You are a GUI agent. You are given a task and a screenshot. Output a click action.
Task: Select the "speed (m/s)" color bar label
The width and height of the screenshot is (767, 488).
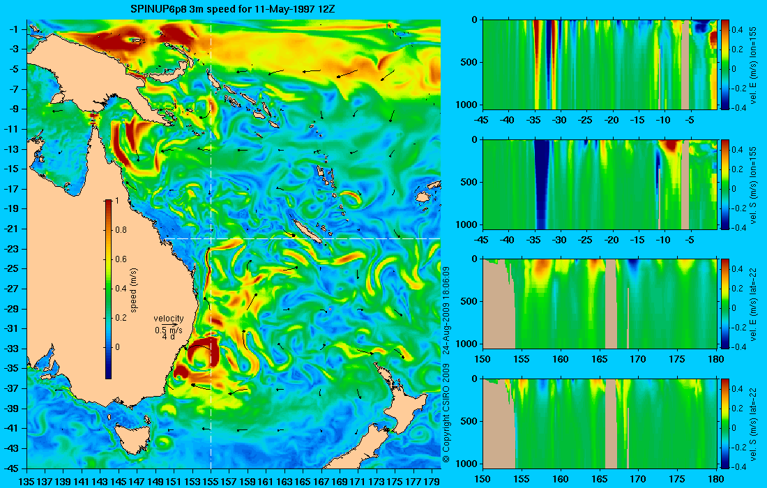tap(134, 290)
